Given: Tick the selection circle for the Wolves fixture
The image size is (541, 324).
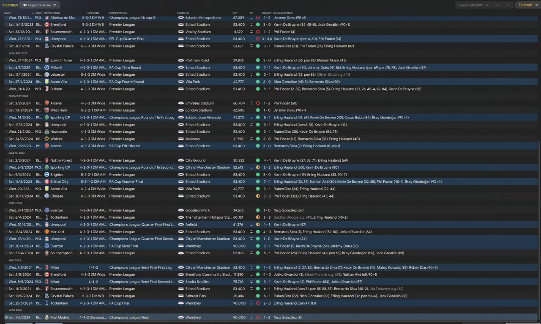Looking at the screenshot, I should click(6, 139).
